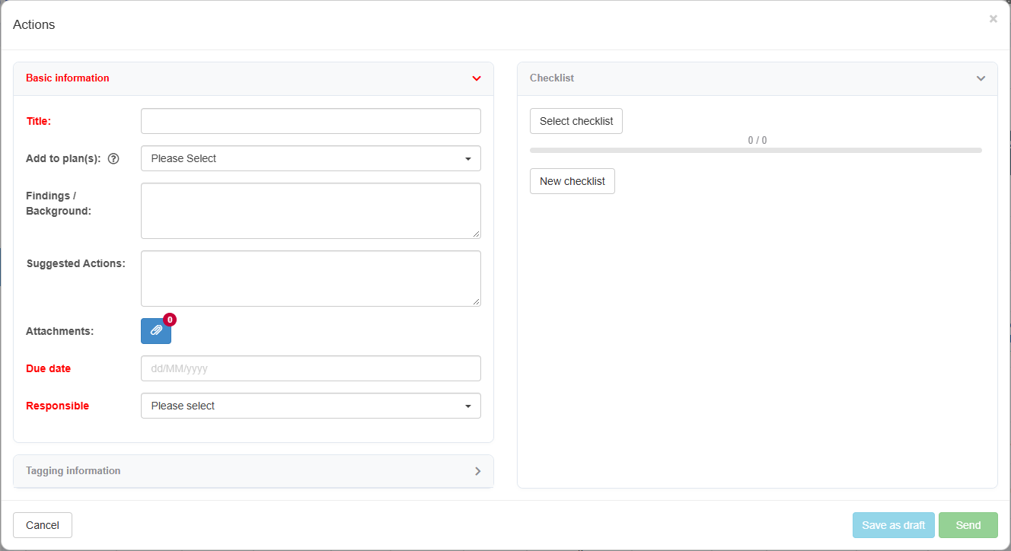The width and height of the screenshot is (1011, 551).
Task: Click the Tagging information header text
Action: (x=73, y=471)
